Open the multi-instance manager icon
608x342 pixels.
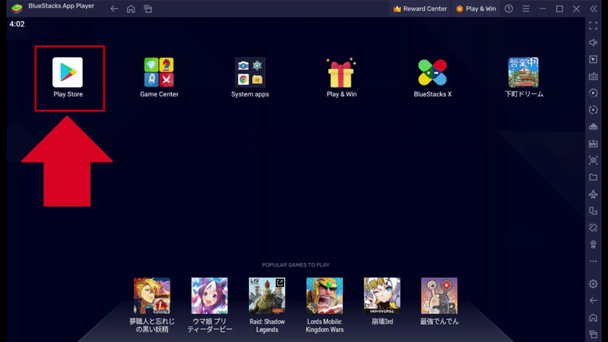(594, 127)
